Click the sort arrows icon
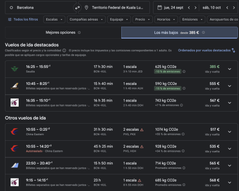The height and width of the screenshot is (191, 239). click(x=233, y=50)
